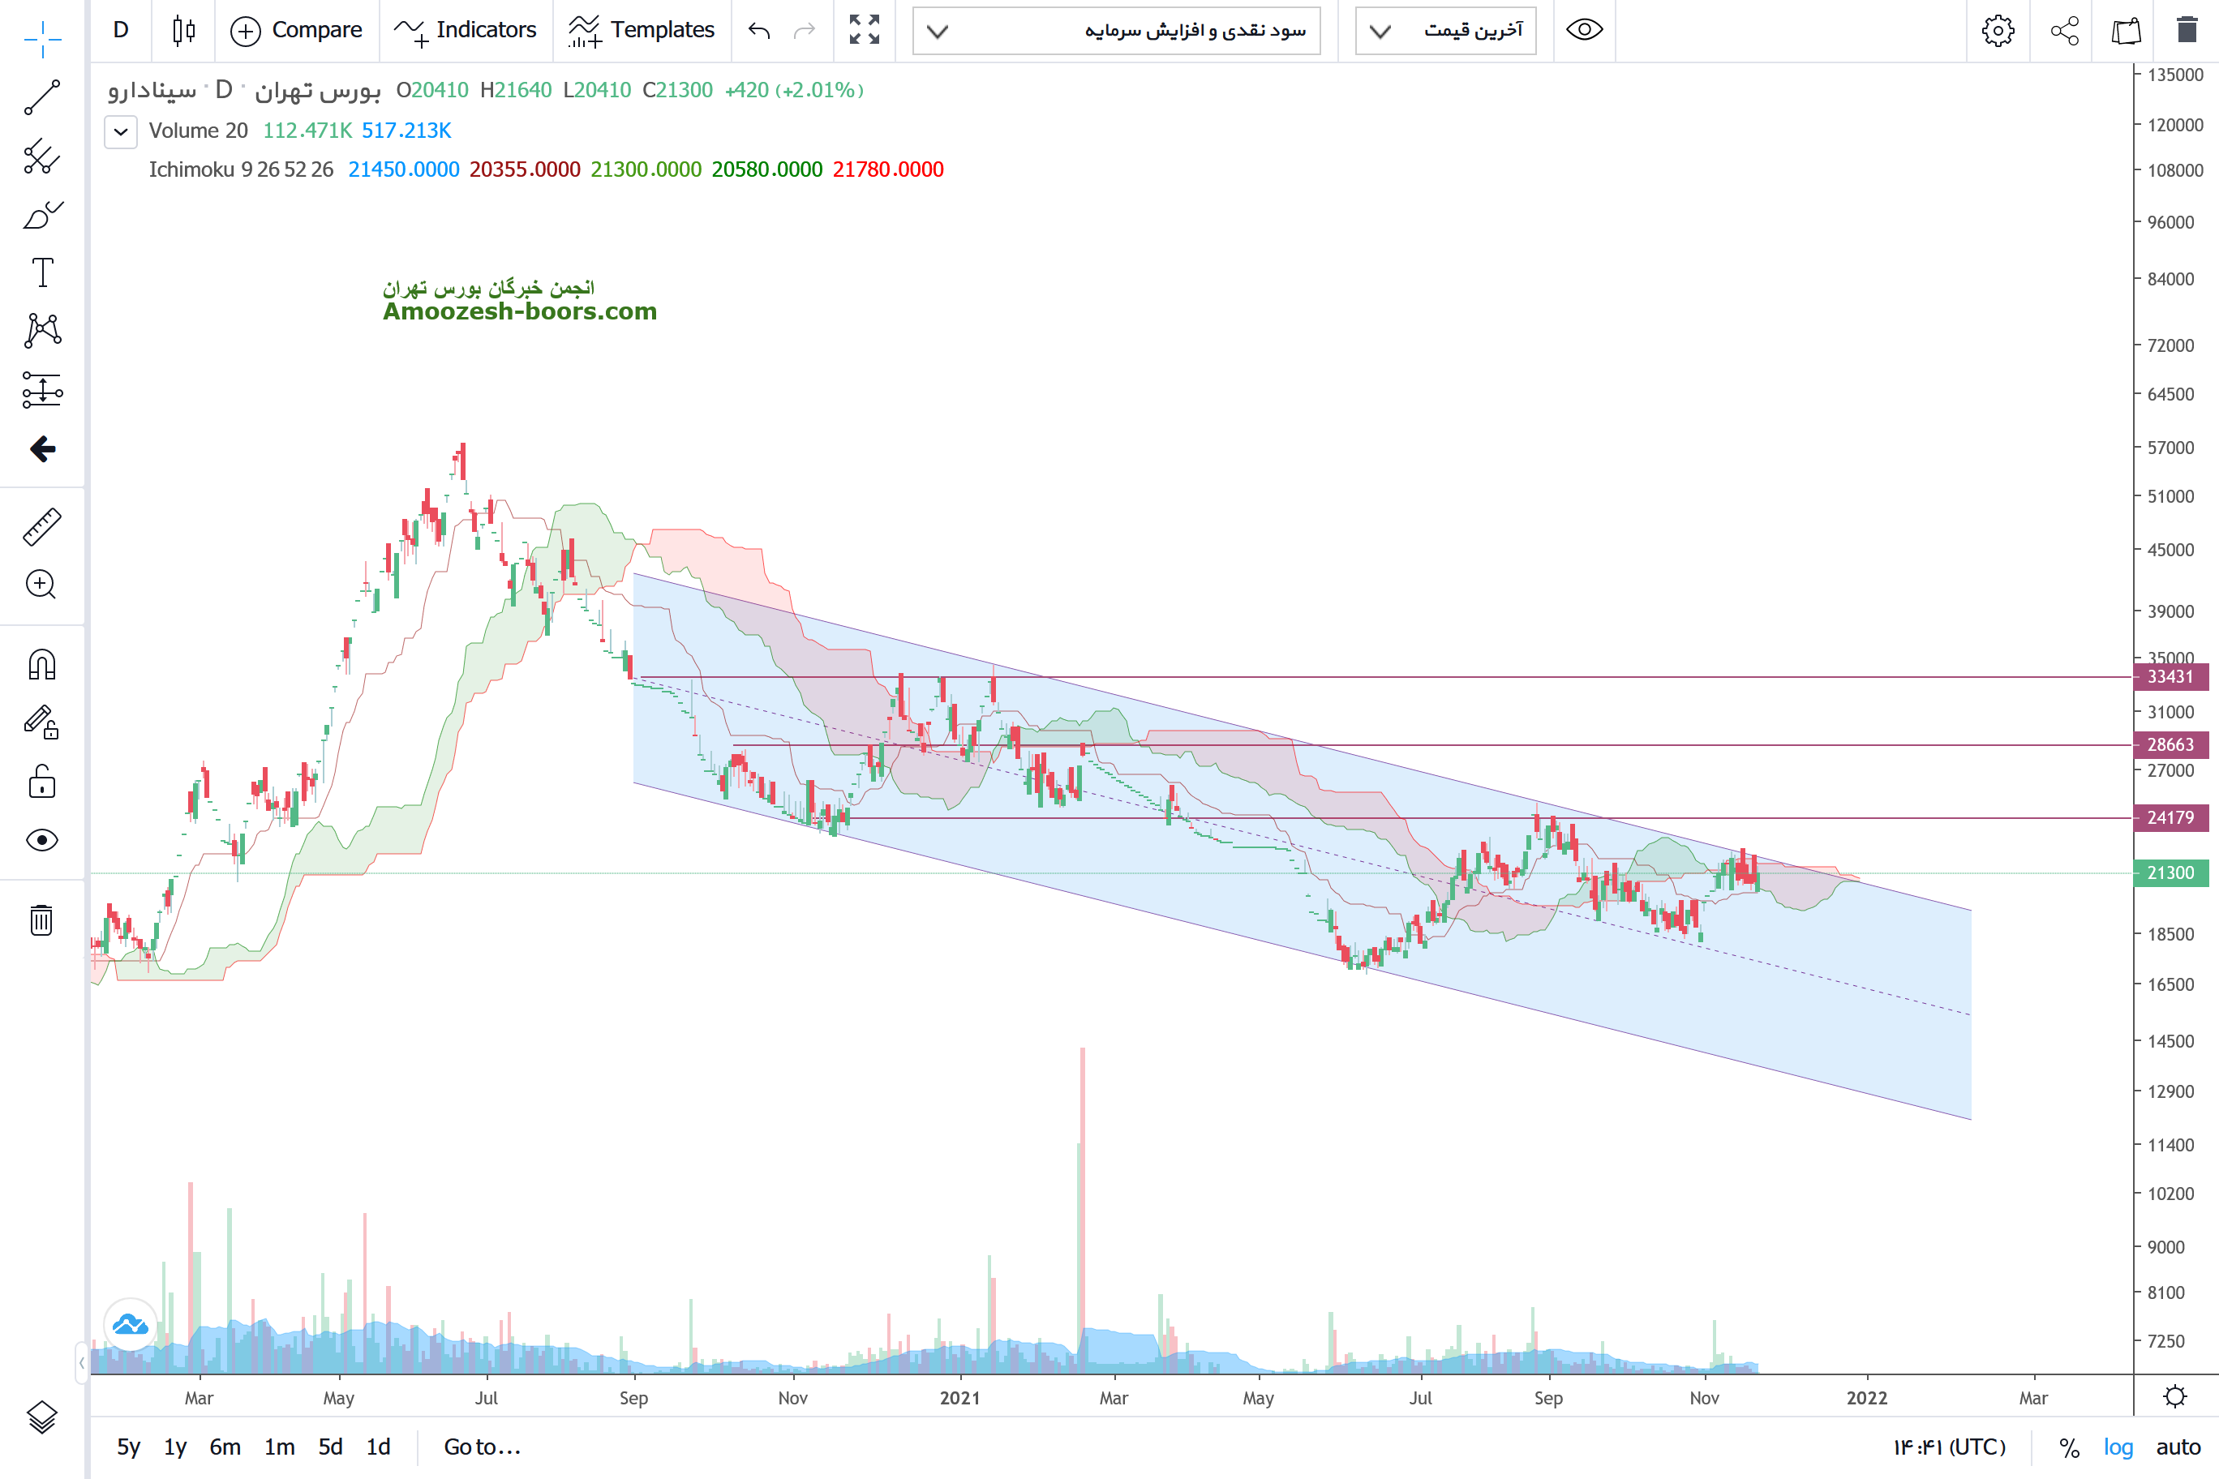Click the 21300 current price label

(2171, 873)
